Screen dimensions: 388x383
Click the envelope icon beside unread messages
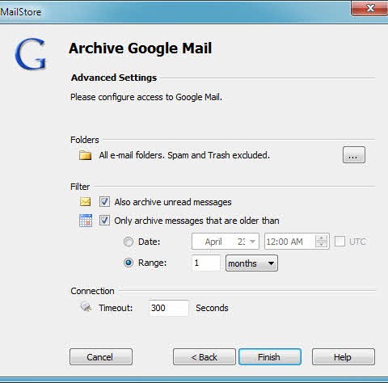point(86,202)
